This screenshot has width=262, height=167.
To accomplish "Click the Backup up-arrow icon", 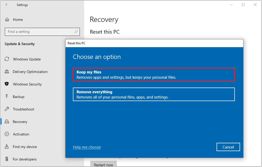I will (7, 96).
